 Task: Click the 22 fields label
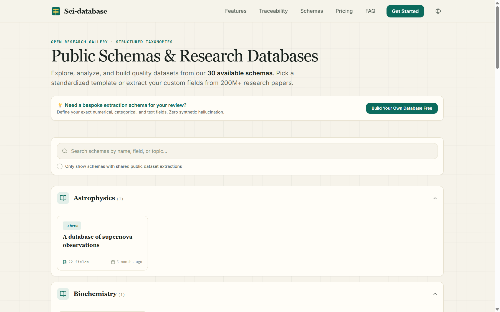[x=79, y=262]
